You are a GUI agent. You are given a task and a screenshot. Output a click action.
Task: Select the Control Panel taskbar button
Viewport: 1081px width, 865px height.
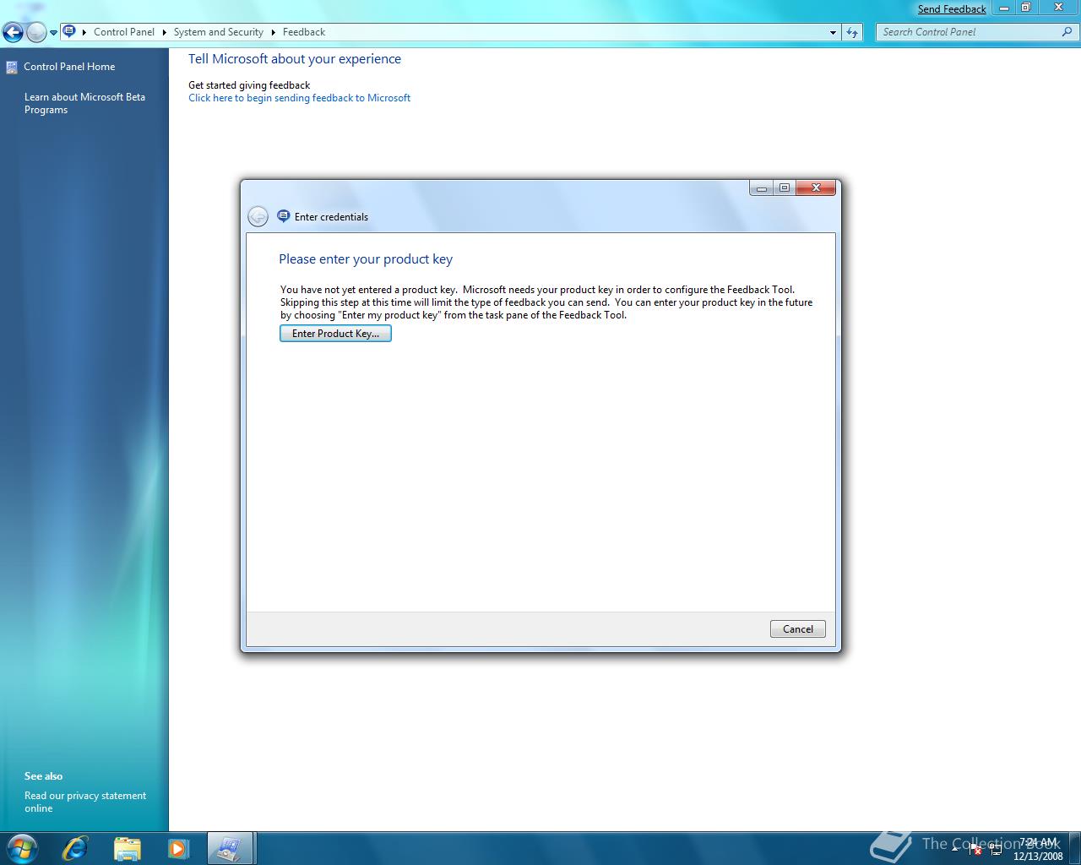[230, 848]
